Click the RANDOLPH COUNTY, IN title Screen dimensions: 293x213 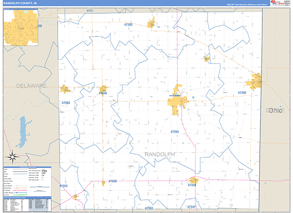point(20,3)
